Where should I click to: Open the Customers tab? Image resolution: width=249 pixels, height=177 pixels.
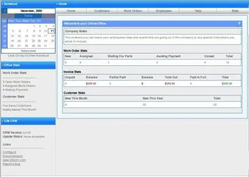click(x=102, y=11)
